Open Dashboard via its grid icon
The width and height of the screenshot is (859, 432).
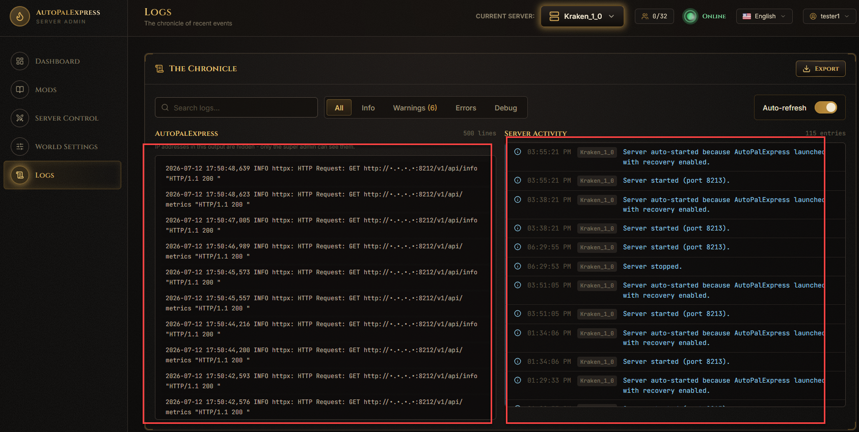(20, 61)
